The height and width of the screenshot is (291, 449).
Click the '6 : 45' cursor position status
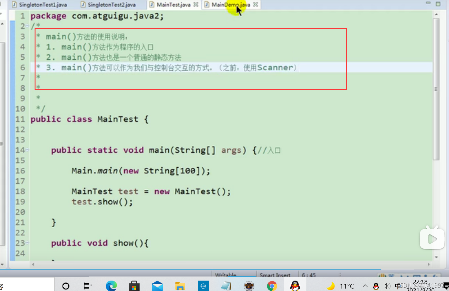tap(309, 275)
